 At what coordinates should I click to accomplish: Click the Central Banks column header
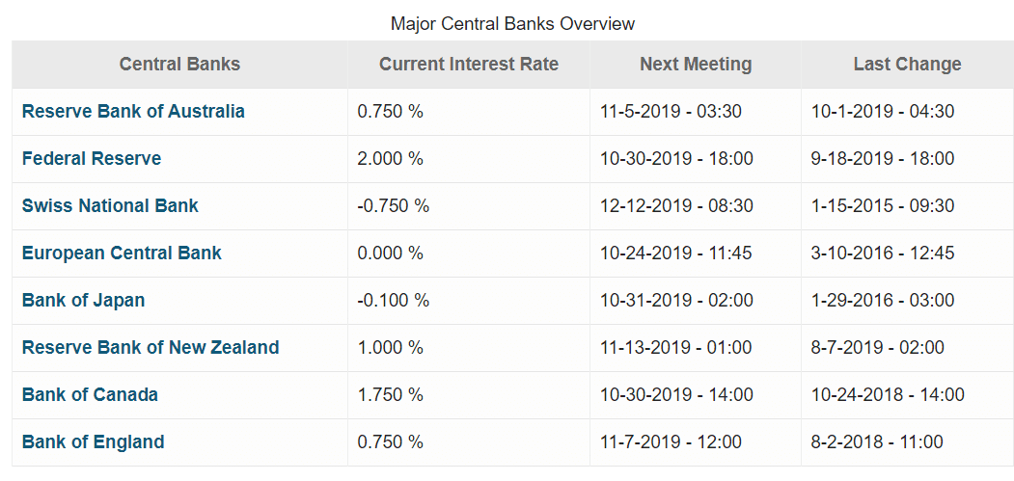click(179, 65)
